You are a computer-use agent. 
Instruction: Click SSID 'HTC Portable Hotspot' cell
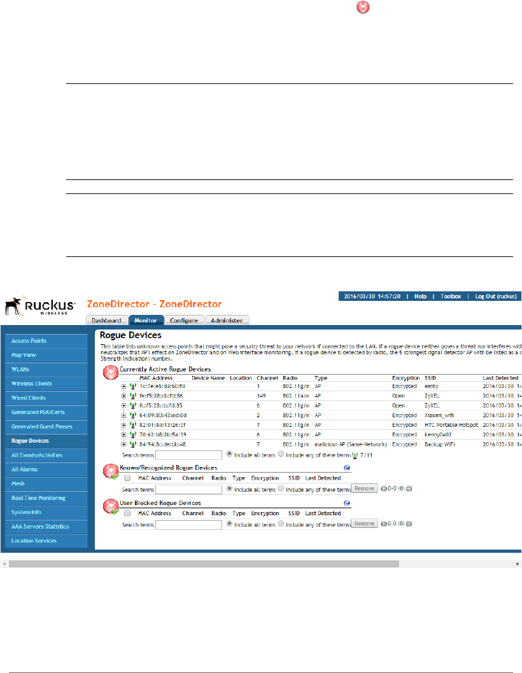coord(451,425)
